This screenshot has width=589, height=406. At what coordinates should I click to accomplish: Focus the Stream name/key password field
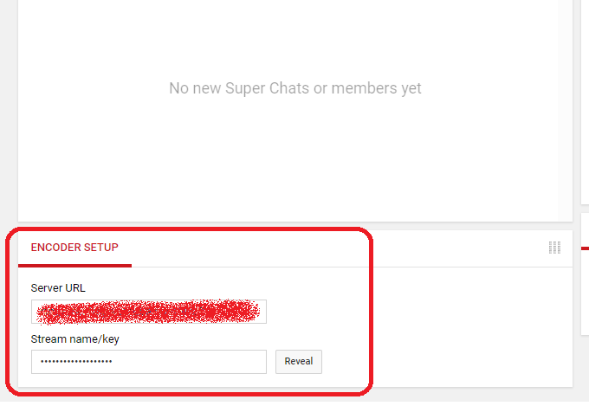click(149, 362)
